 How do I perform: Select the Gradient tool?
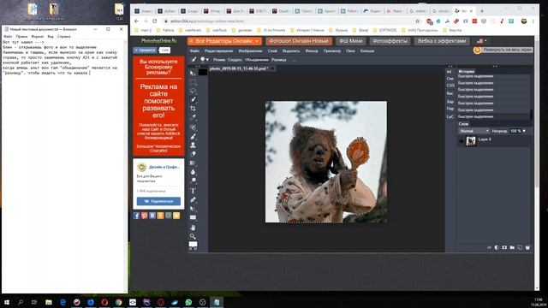[193, 163]
